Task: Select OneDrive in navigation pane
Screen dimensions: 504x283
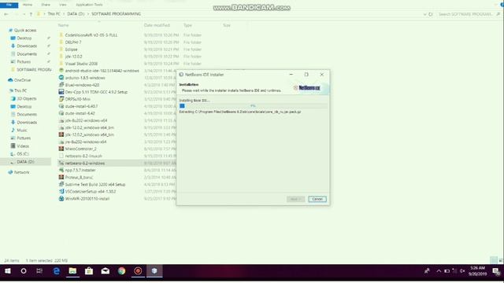Action: (x=22, y=80)
